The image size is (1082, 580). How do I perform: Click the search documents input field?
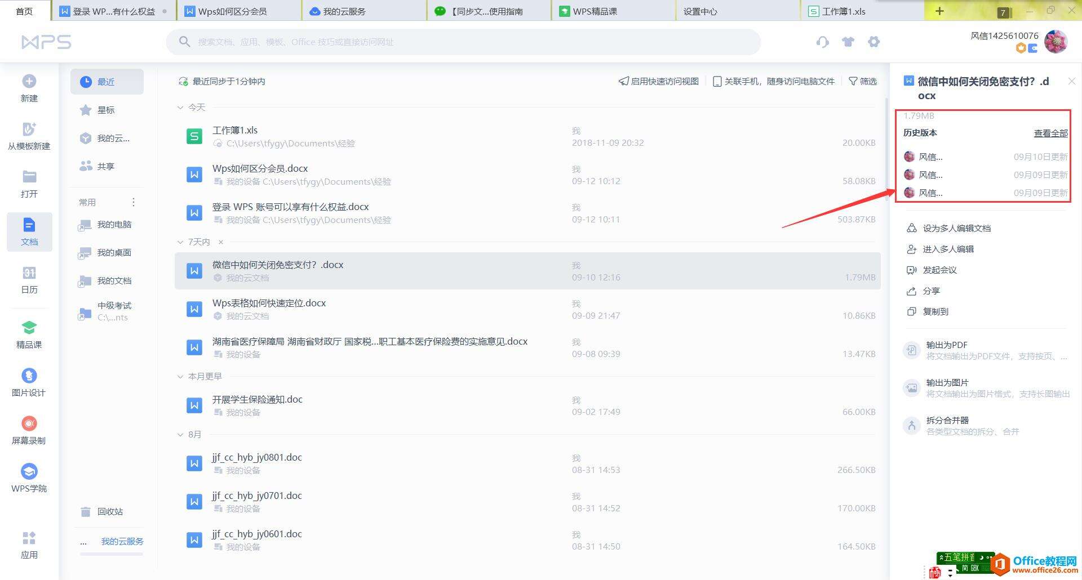463,42
